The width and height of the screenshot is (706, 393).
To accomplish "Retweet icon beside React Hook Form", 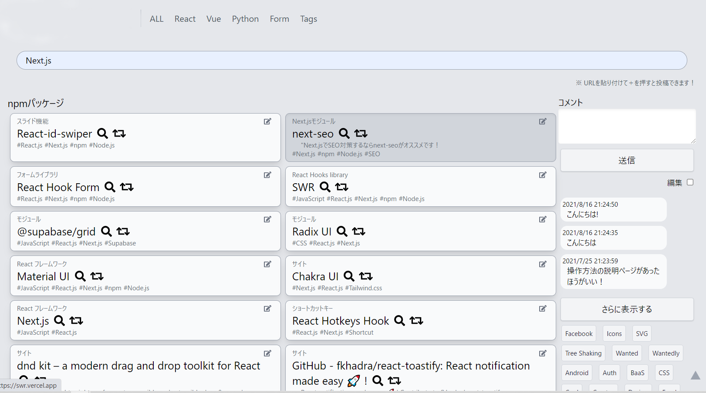I will 127,187.
